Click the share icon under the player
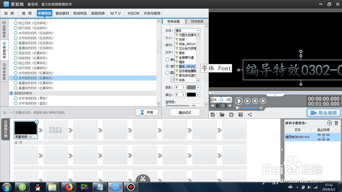This screenshot has width=342, height=192. [250, 114]
